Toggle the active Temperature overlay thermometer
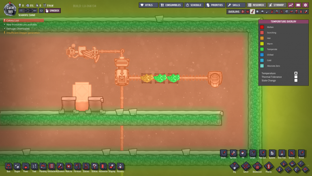 tap(252, 12)
